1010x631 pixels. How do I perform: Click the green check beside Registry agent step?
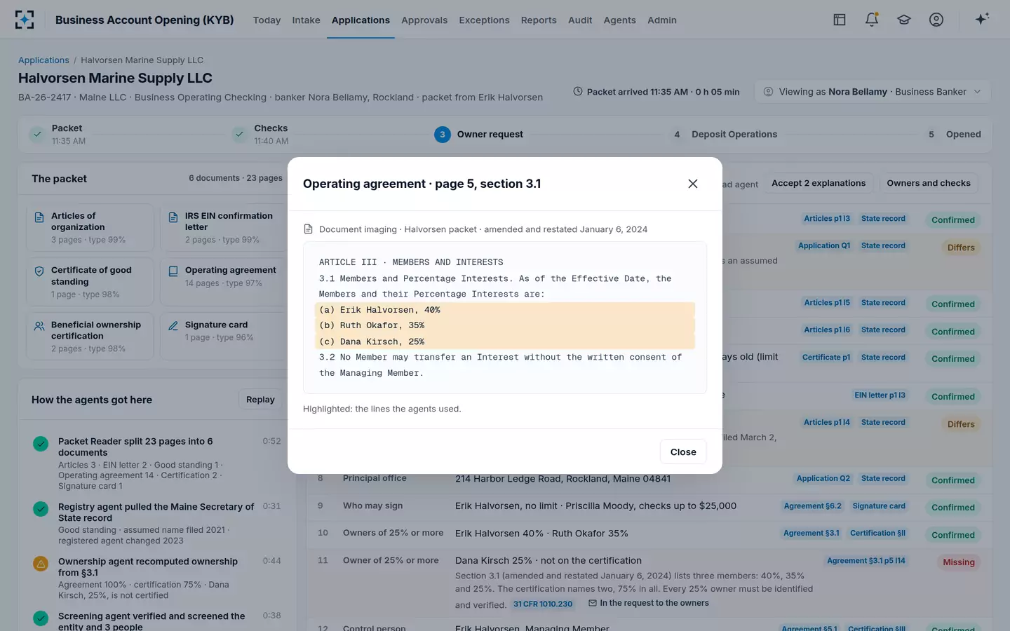point(41,508)
